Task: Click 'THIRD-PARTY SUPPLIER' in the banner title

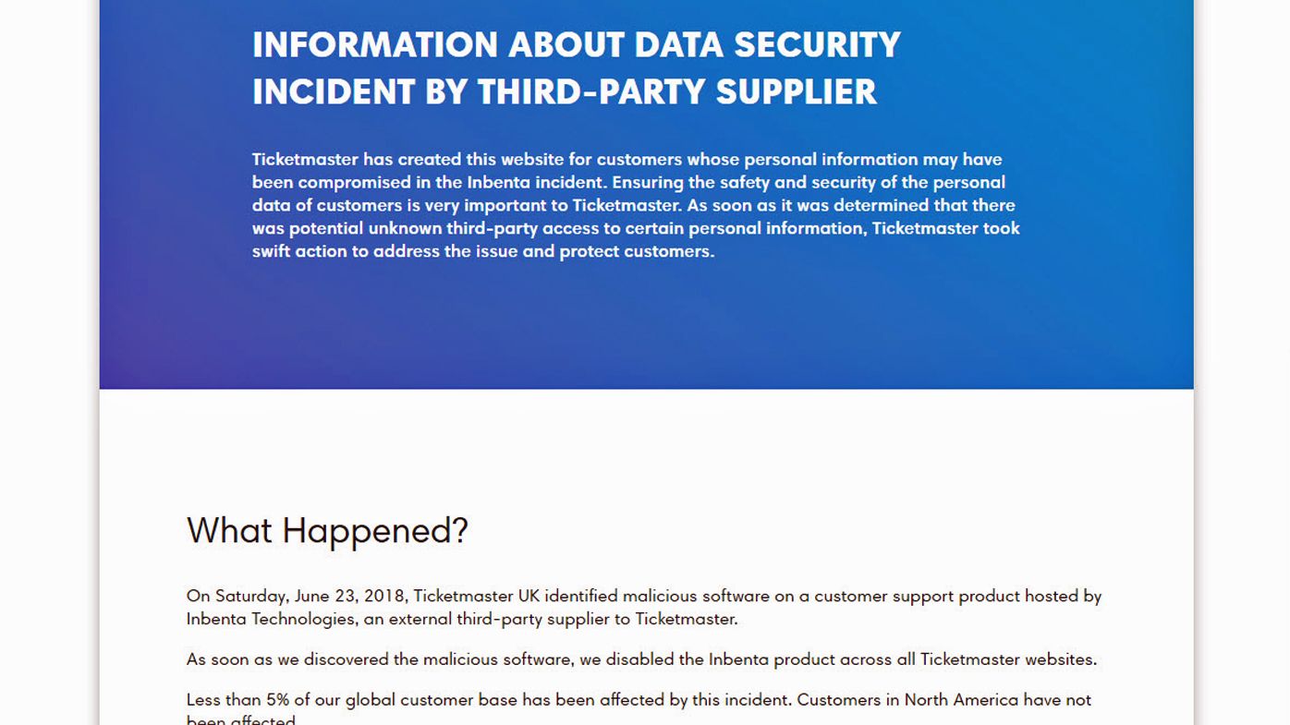Action: pos(676,92)
